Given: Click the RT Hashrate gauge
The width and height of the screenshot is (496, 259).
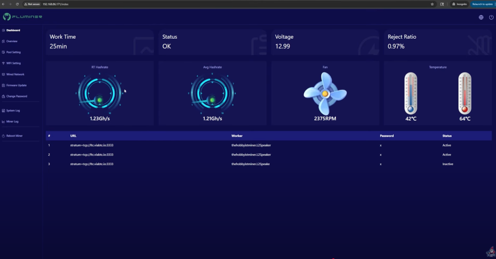Looking at the screenshot, I should [99, 93].
